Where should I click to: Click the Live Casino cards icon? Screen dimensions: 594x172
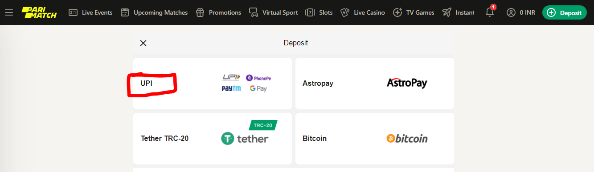coord(344,12)
